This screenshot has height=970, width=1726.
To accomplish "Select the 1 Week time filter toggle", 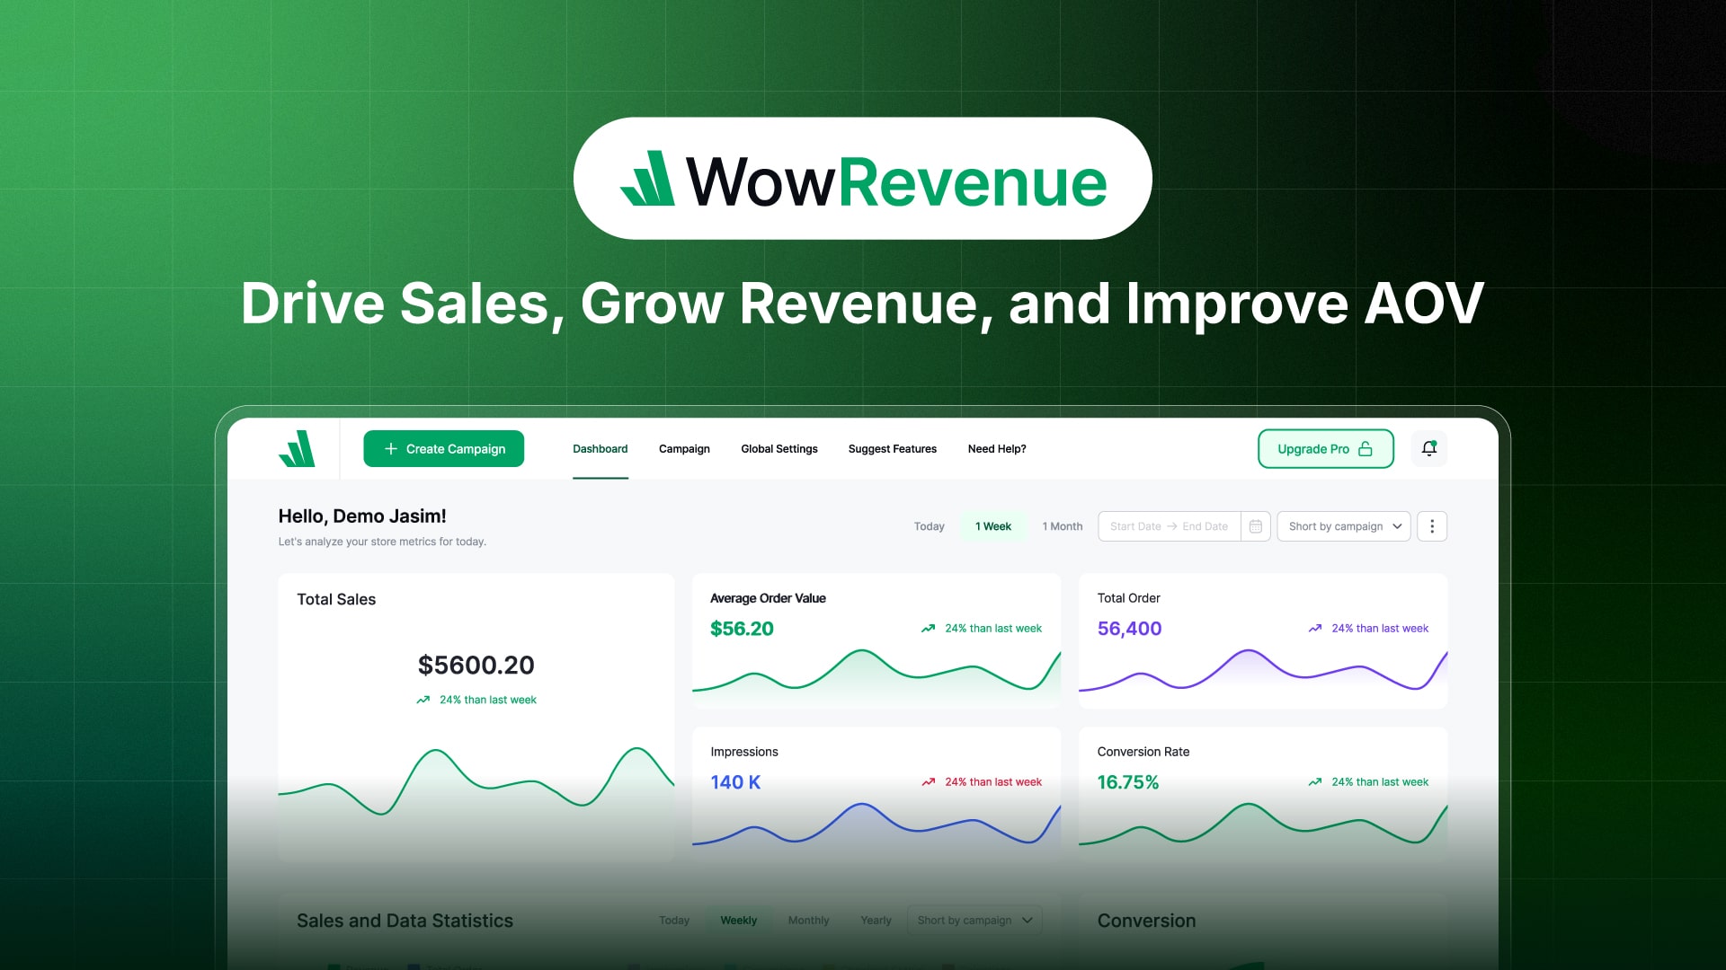I will [x=993, y=525].
